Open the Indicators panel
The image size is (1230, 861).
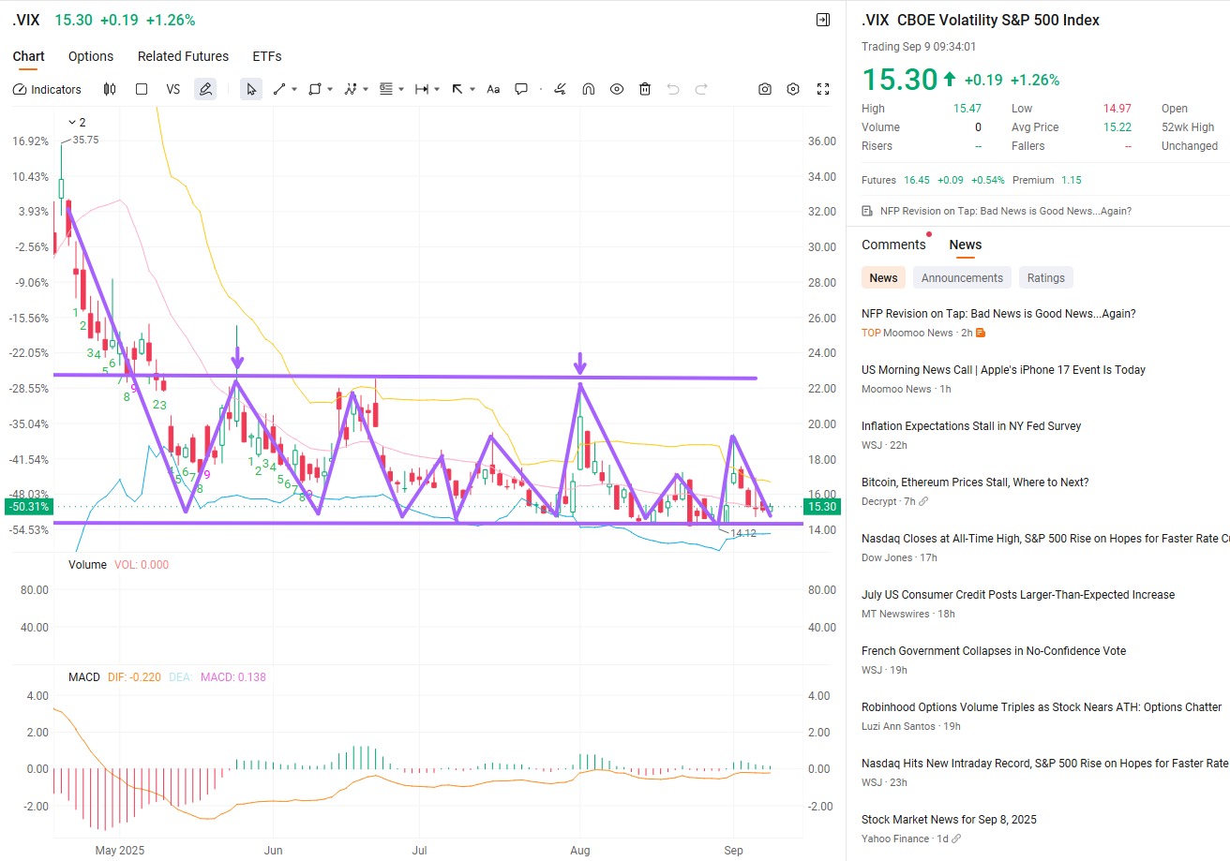pyautogui.click(x=48, y=89)
